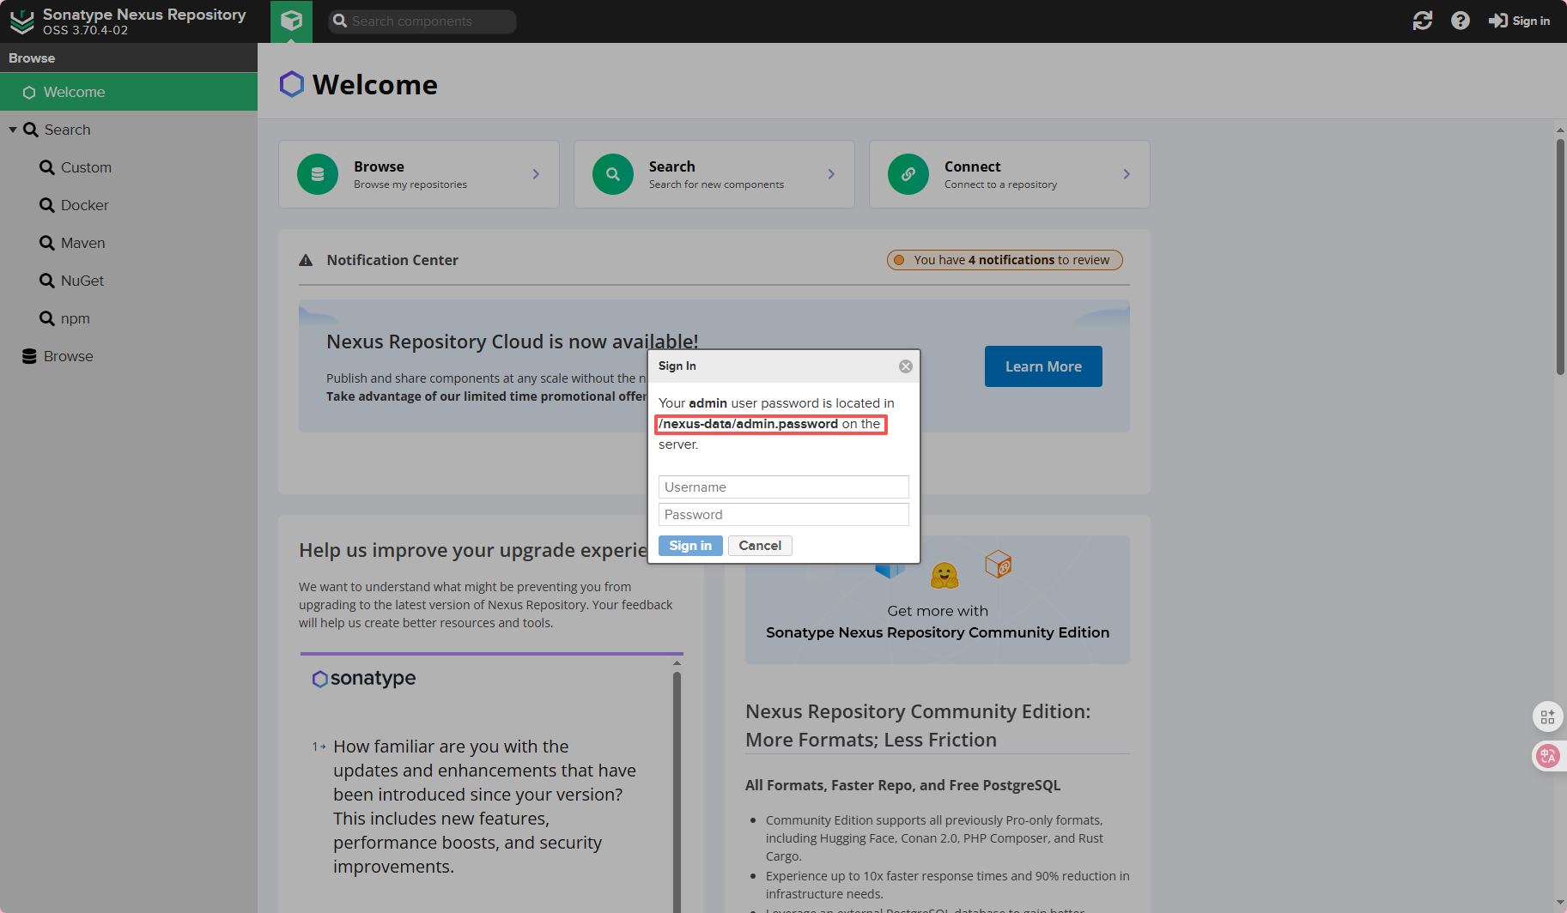The image size is (1567, 913).
Task: Open Maven search in sidebar
Action: (x=82, y=243)
